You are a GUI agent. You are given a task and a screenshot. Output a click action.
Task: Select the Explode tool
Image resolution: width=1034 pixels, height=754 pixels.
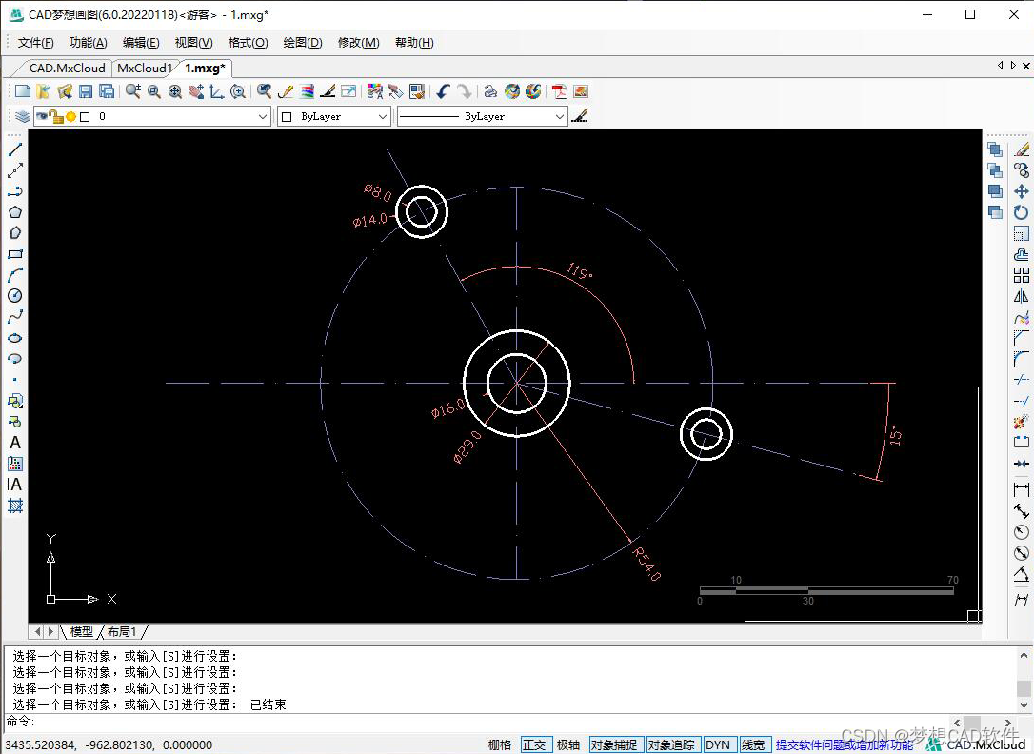pyautogui.click(x=1022, y=421)
